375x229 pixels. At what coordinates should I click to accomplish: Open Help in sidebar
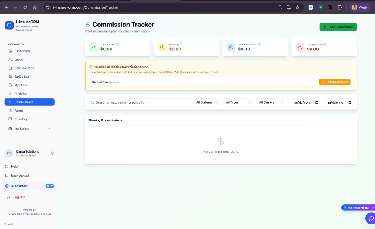pyautogui.click(x=14, y=166)
